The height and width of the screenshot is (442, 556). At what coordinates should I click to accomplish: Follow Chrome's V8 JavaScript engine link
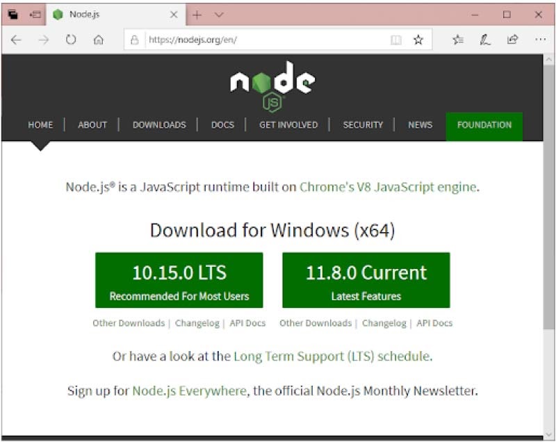coord(388,187)
